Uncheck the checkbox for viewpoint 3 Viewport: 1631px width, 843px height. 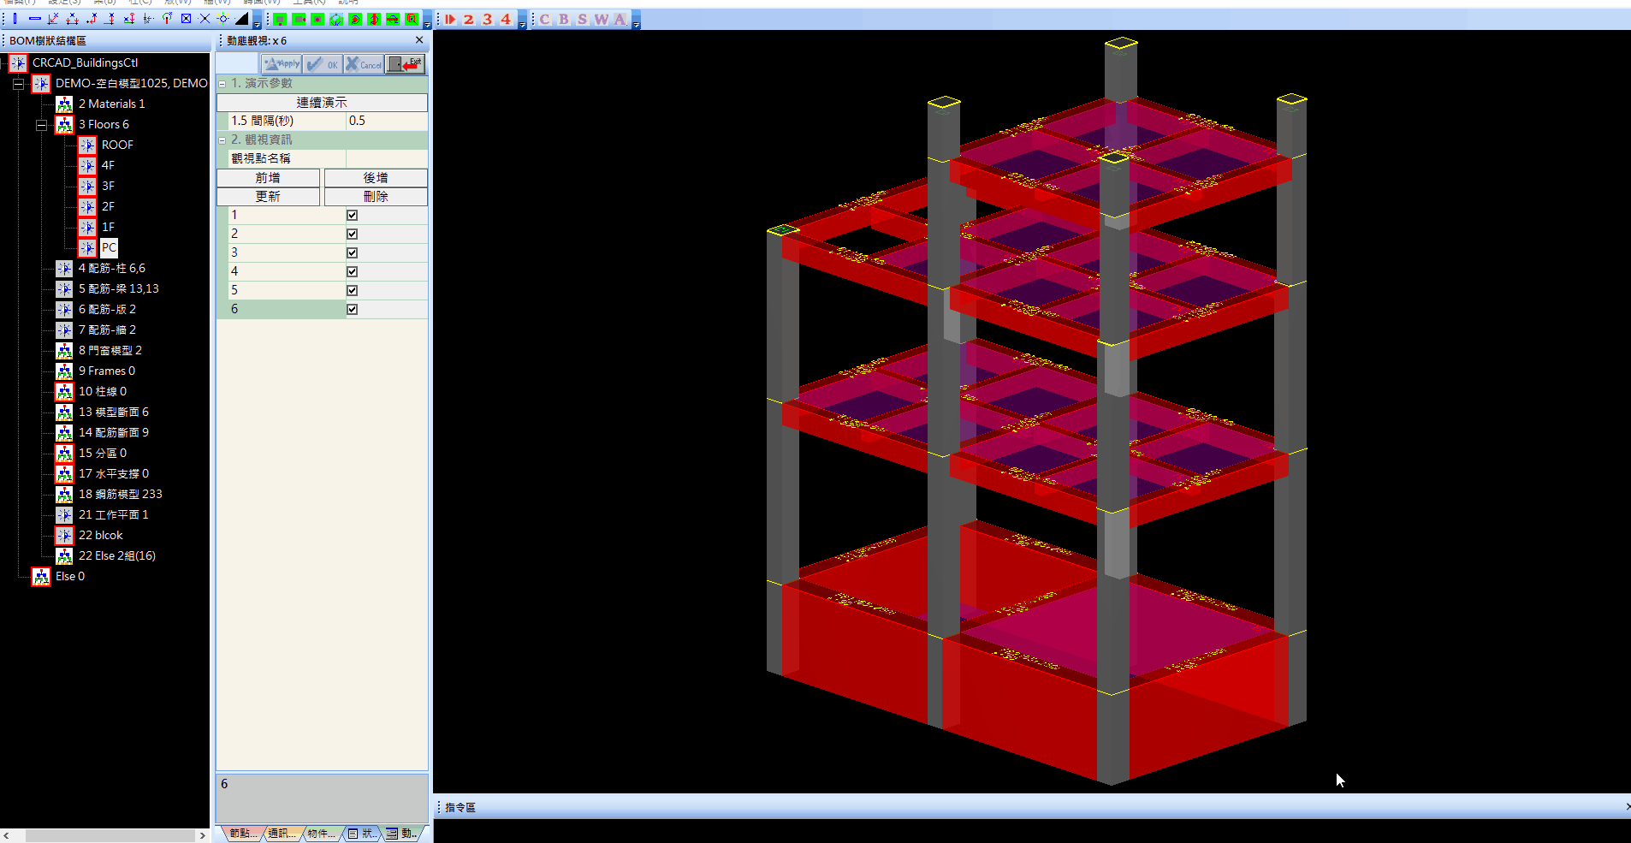point(352,252)
